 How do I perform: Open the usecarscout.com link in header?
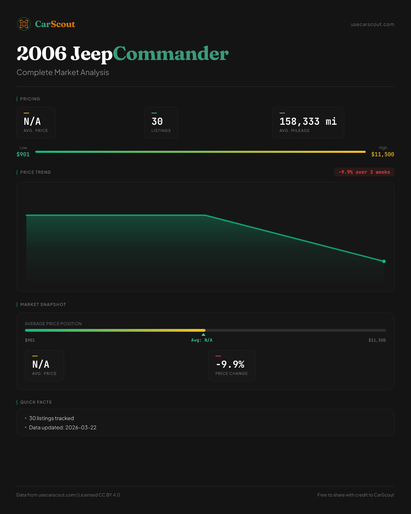tap(372, 24)
